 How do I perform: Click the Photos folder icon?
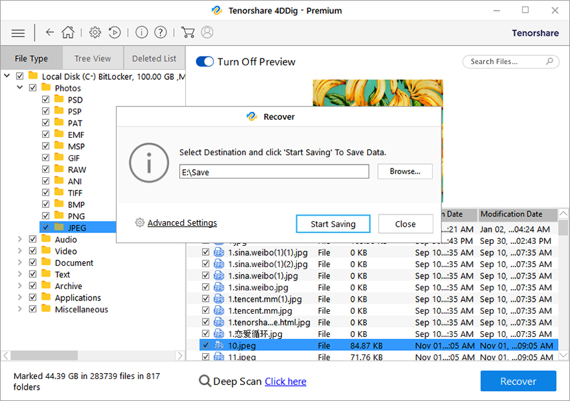pyautogui.click(x=46, y=87)
